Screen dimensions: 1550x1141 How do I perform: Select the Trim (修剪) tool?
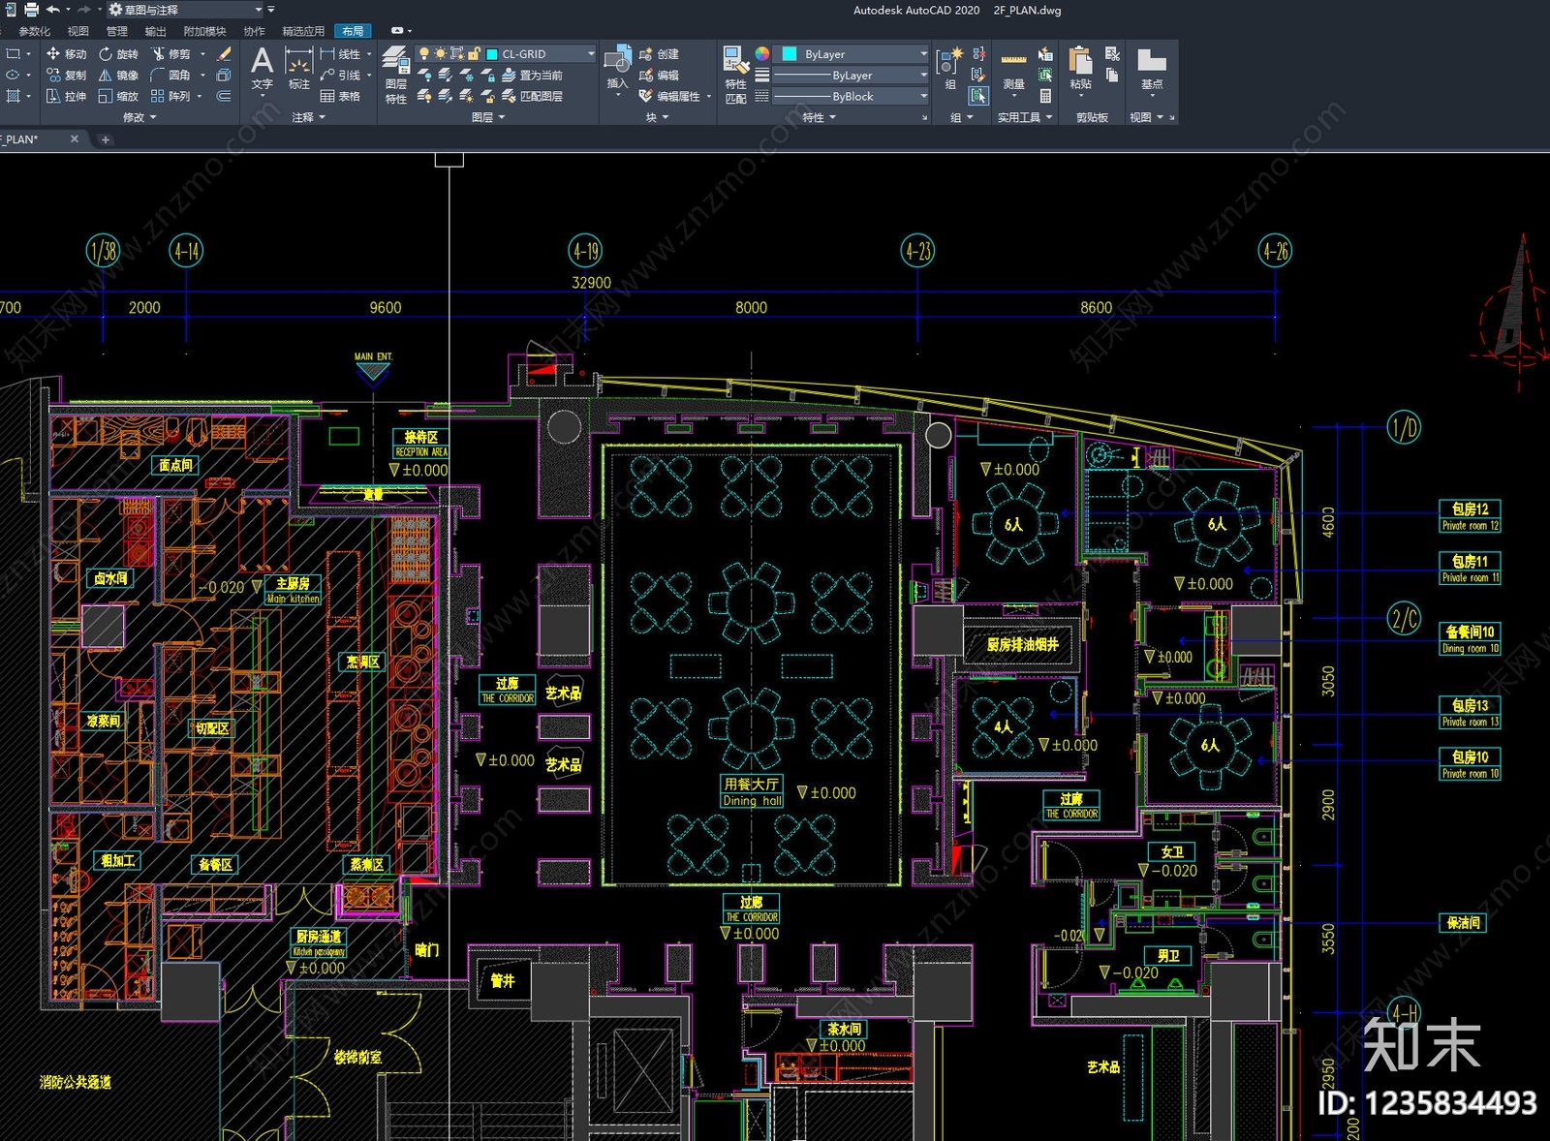(170, 54)
